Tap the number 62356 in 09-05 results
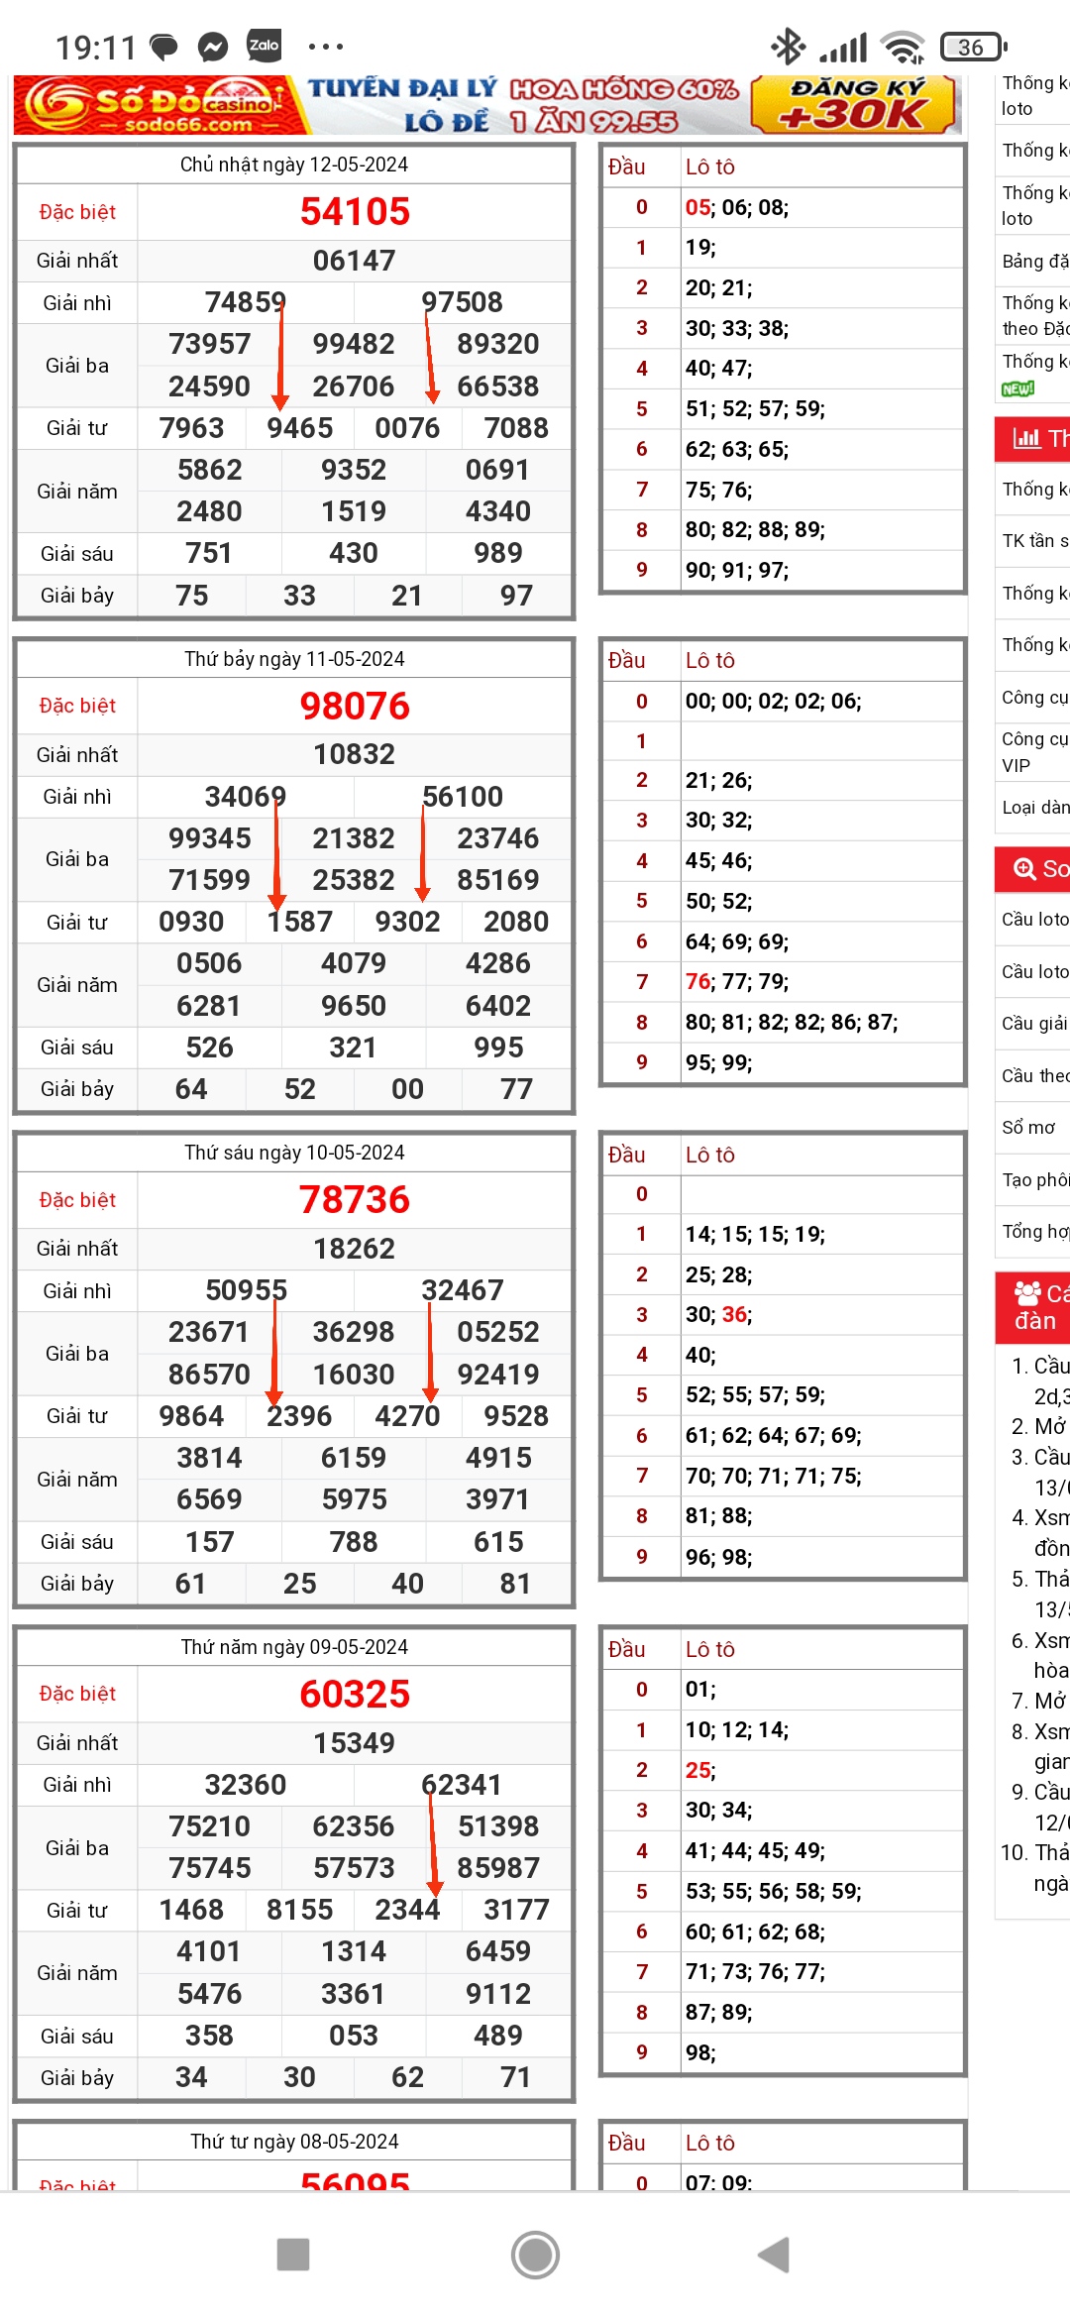 (354, 1826)
